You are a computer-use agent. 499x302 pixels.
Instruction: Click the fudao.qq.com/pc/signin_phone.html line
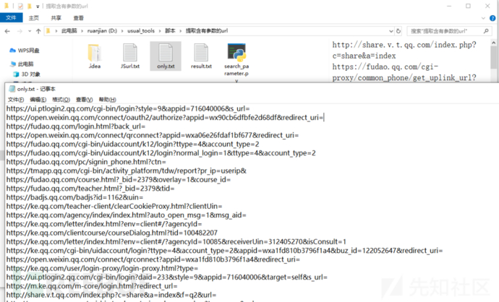point(86,162)
